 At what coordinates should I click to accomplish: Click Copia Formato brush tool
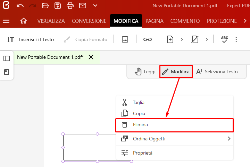[85, 39]
